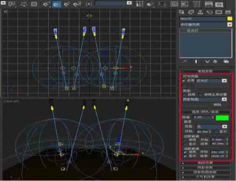Collapse the 强度/颜色/衰减 rollout

click(x=205, y=112)
